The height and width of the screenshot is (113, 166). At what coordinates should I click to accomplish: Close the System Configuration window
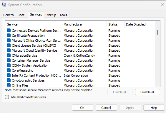pos(162,5)
